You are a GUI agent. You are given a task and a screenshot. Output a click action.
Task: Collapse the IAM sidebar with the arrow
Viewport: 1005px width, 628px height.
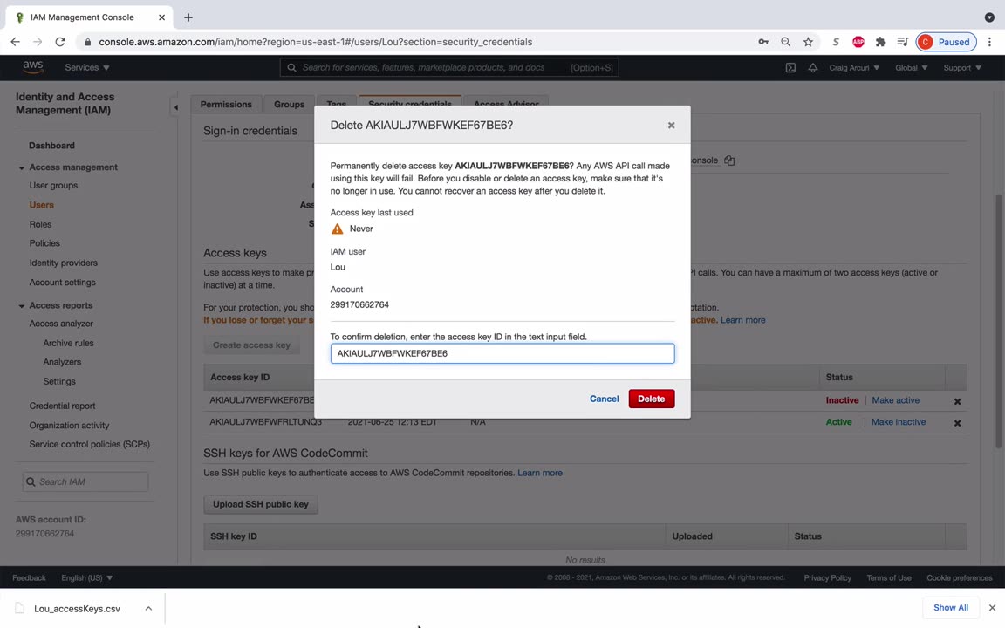pyautogui.click(x=175, y=107)
